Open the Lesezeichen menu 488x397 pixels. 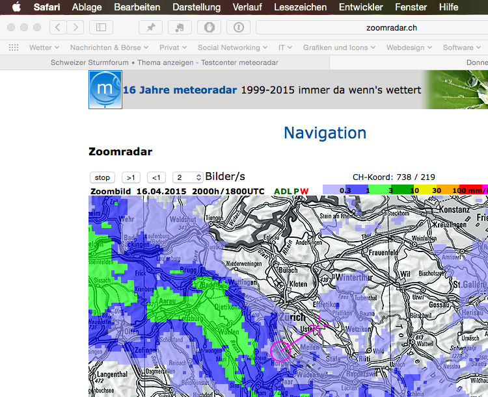click(301, 7)
